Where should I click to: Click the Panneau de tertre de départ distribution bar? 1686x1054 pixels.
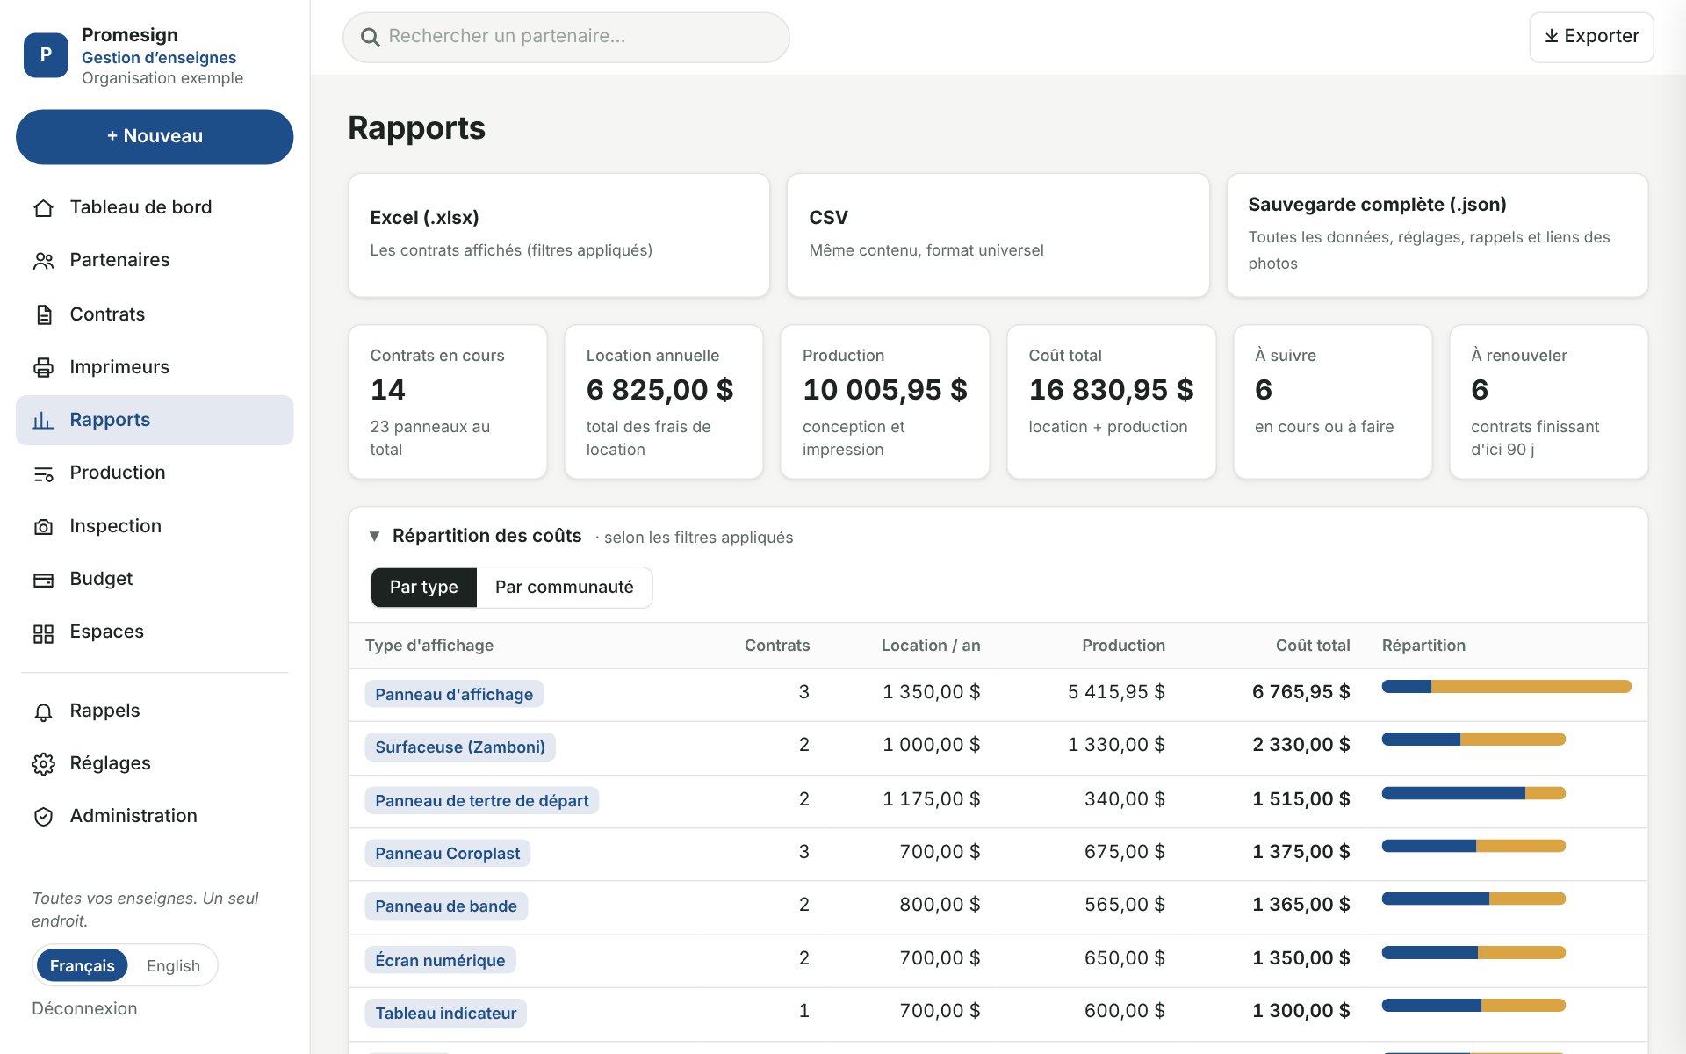click(1473, 793)
